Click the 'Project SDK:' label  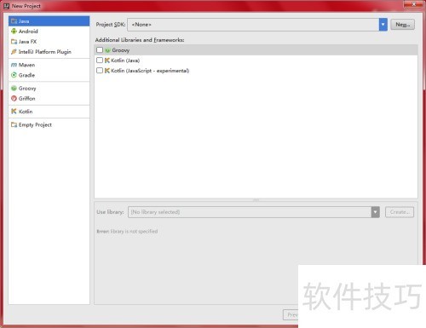(x=111, y=25)
